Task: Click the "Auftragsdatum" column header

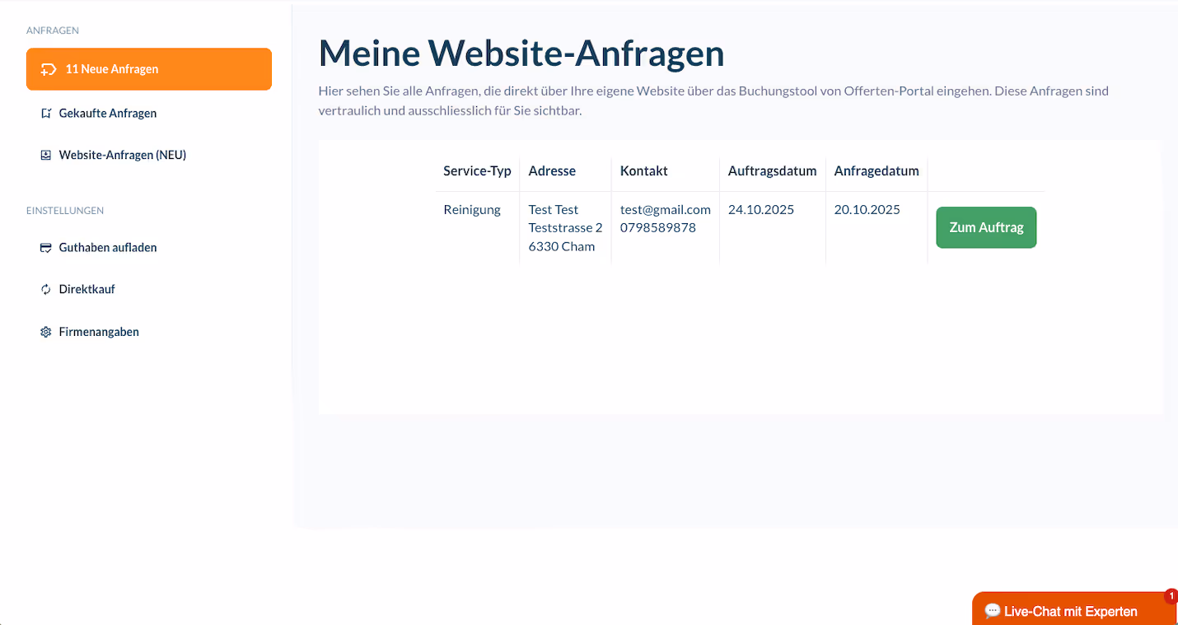Action: click(772, 170)
